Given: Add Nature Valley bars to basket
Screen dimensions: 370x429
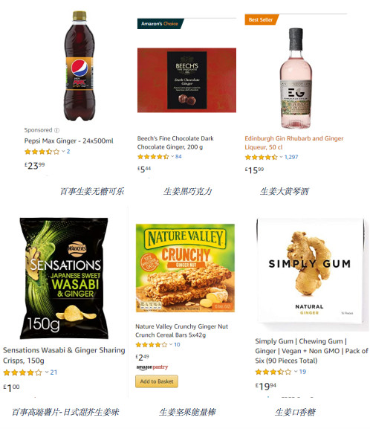Looking at the screenshot, I should point(157,381).
